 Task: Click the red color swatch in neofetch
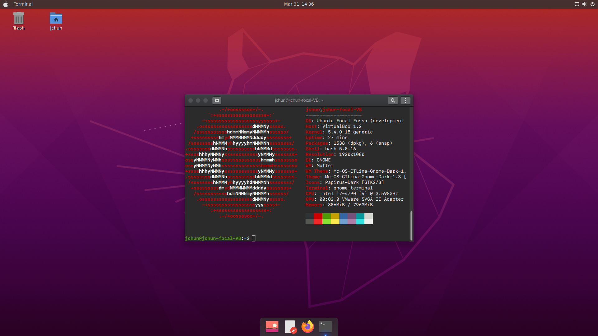tap(318, 216)
